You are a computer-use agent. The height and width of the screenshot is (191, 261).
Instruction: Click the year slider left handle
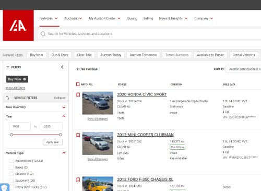(x=11, y=135)
